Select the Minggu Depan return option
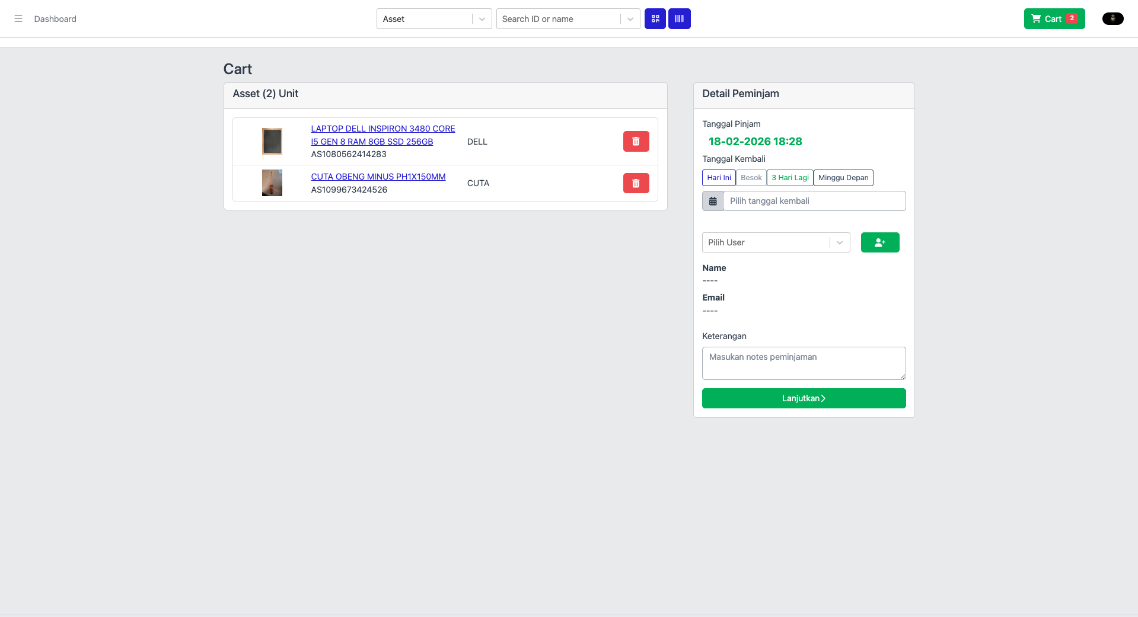The width and height of the screenshot is (1138, 617). tap(843, 178)
